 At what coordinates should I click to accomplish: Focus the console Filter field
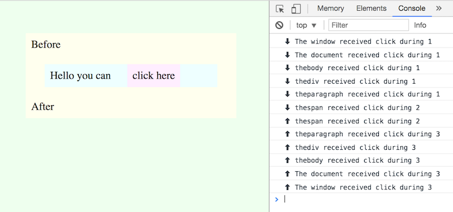point(369,25)
